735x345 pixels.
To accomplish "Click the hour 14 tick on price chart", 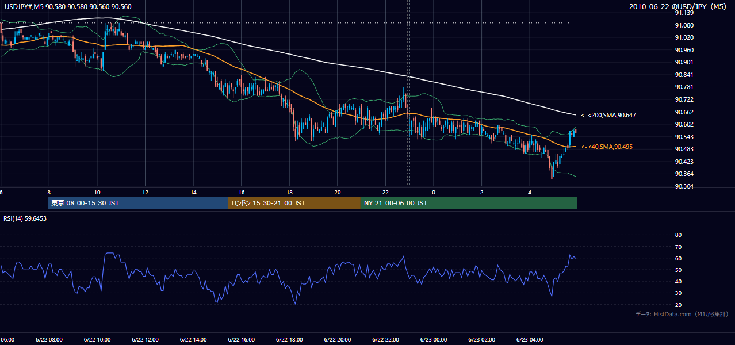I will pyautogui.click(x=193, y=193).
